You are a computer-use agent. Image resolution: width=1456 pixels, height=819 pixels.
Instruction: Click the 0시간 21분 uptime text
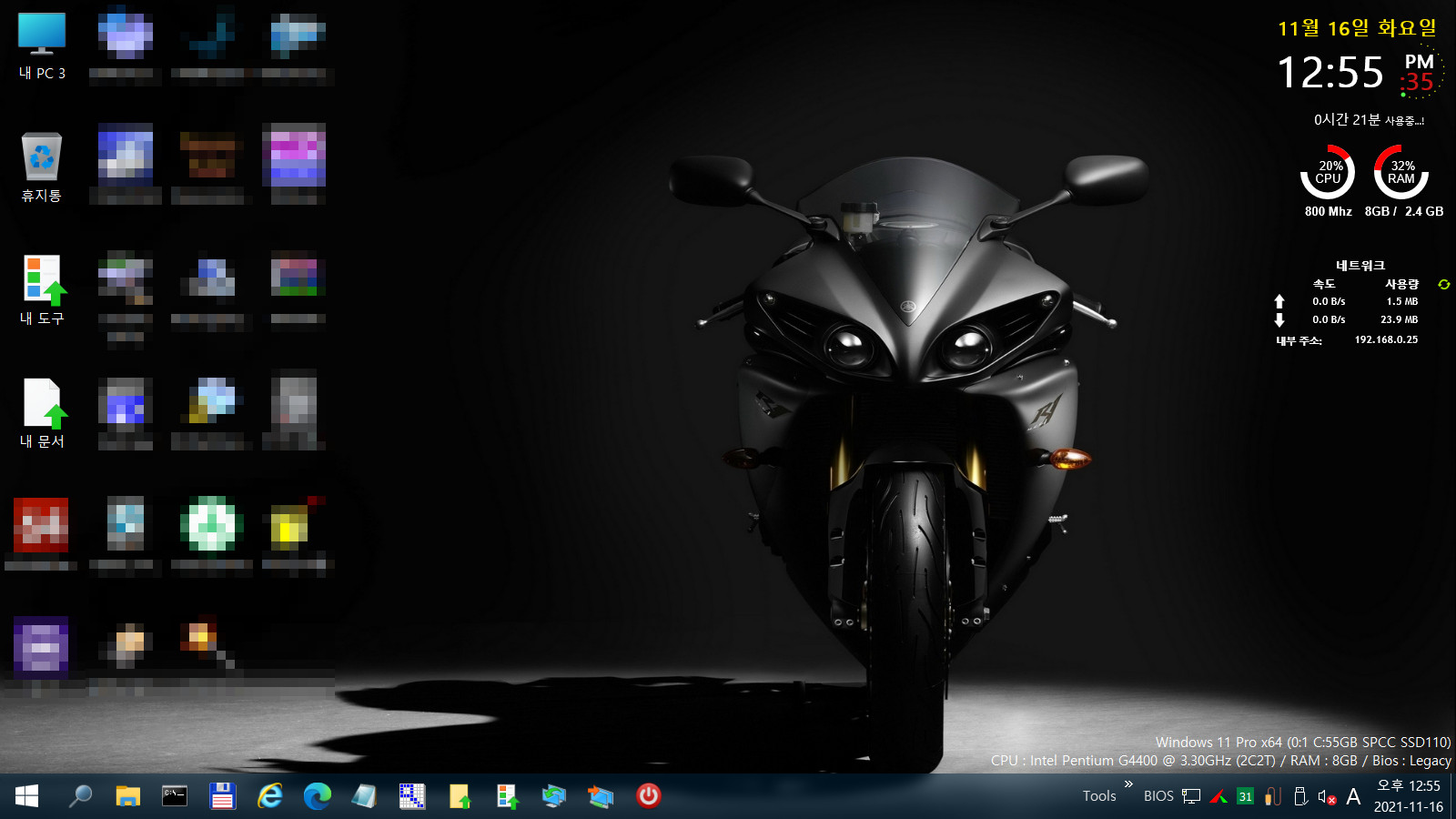(x=1369, y=120)
